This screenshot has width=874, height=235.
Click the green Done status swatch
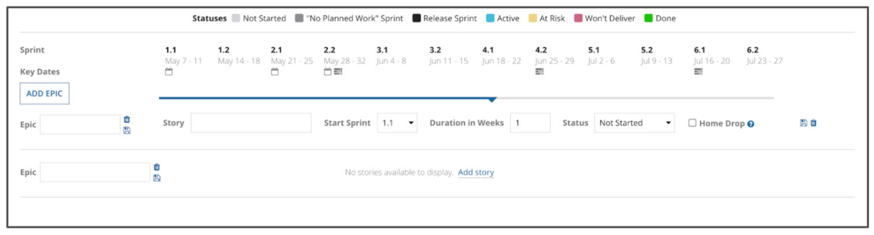(648, 18)
